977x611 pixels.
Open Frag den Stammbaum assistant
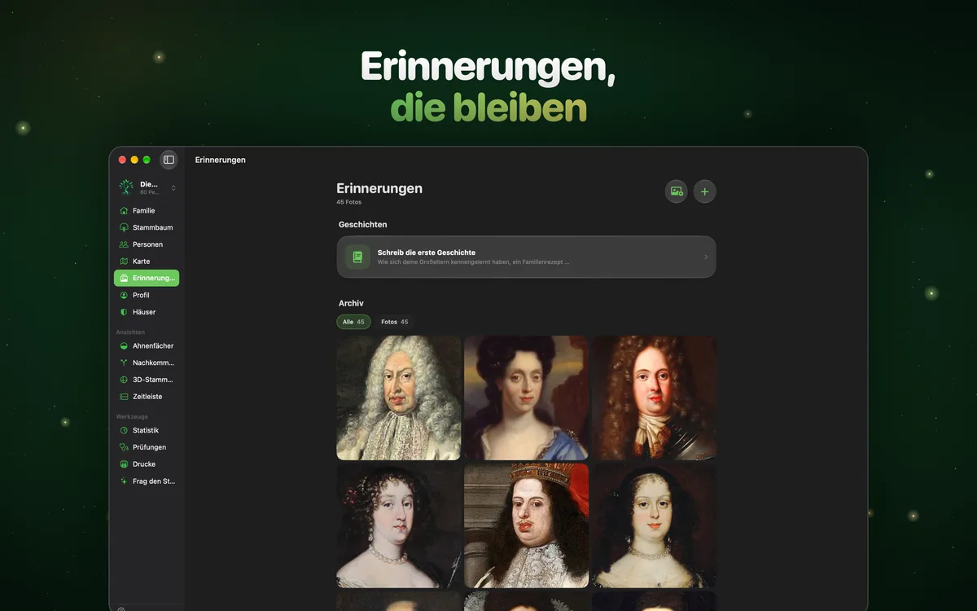click(147, 481)
